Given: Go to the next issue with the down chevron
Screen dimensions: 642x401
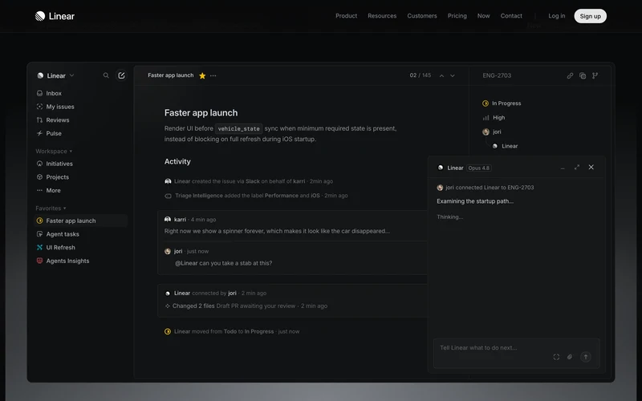Looking at the screenshot, I should click(453, 75).
